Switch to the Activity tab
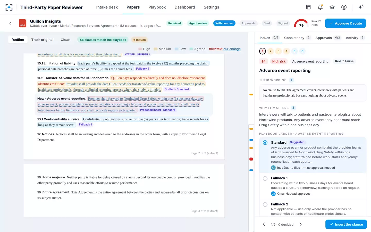The image size is (371, 232). coord(355,38)
